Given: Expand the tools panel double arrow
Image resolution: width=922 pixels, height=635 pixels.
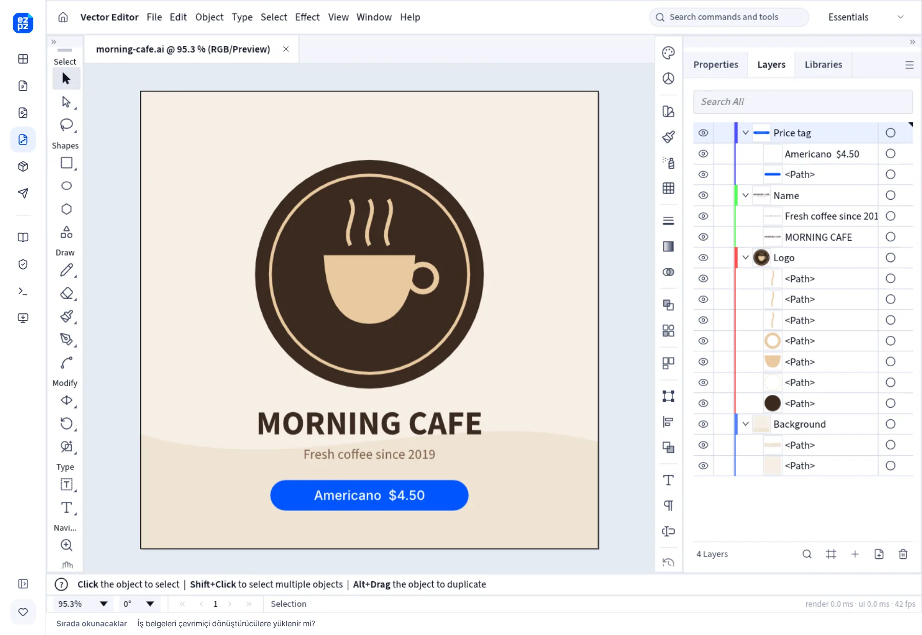Looking at the screenshot, I should (54, 42).
